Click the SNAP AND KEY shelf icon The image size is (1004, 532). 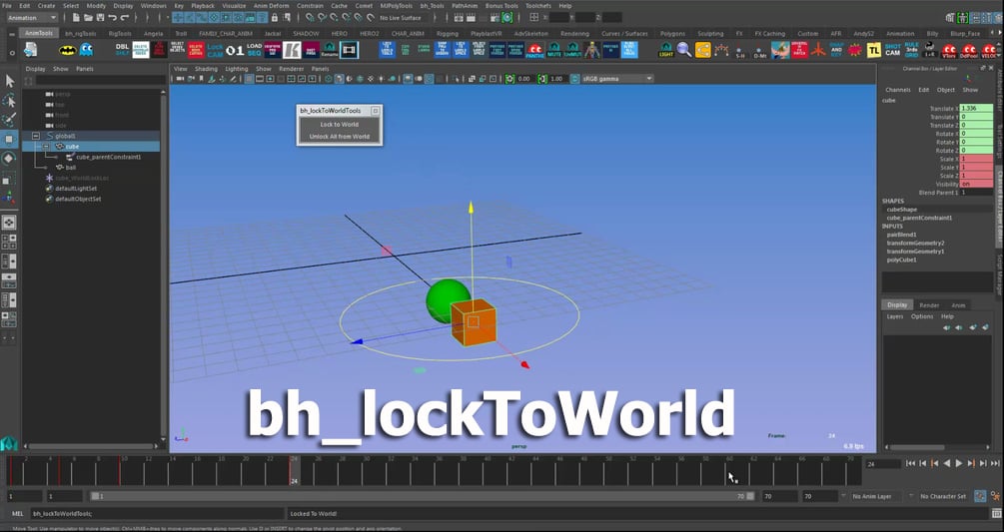[836, 50]
